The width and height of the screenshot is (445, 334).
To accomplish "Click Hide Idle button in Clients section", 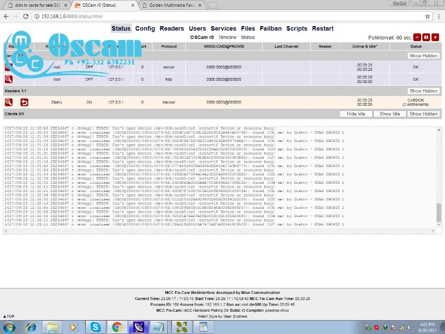I will (x=356, y=114).
